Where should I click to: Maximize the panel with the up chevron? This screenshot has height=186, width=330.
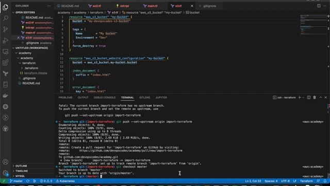(320, 98)
